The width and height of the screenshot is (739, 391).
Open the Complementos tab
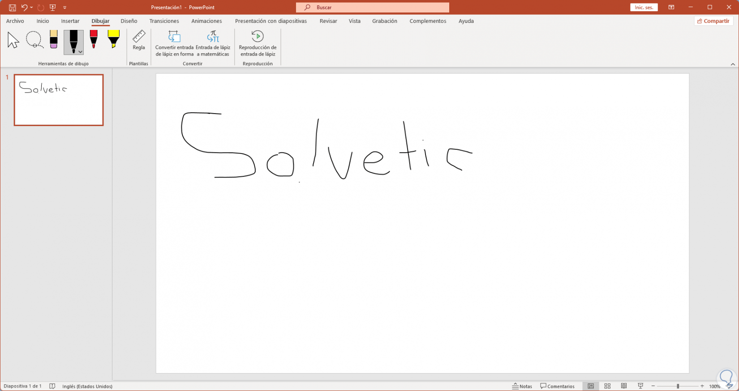click(x=428, y=21)
